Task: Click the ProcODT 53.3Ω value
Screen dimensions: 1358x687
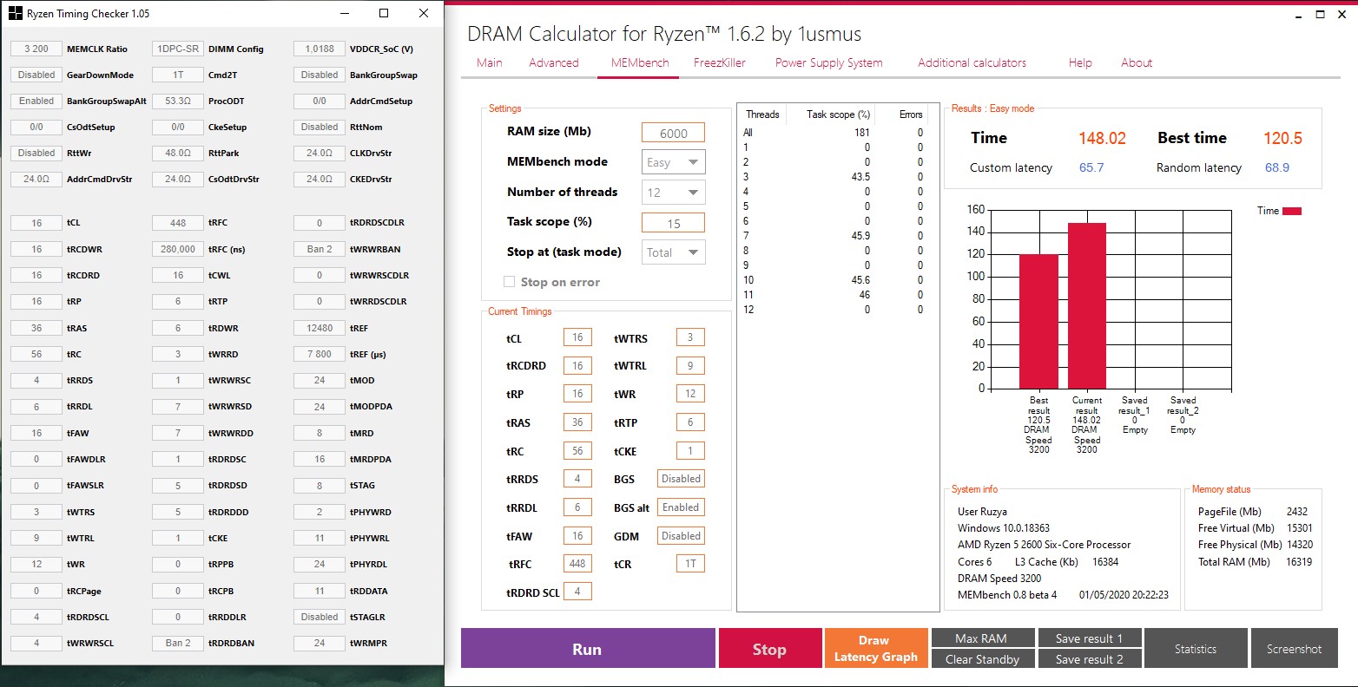Action: [178, 101]
